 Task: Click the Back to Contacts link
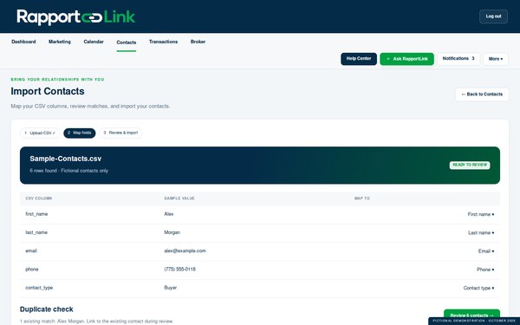tap(482, 94)
